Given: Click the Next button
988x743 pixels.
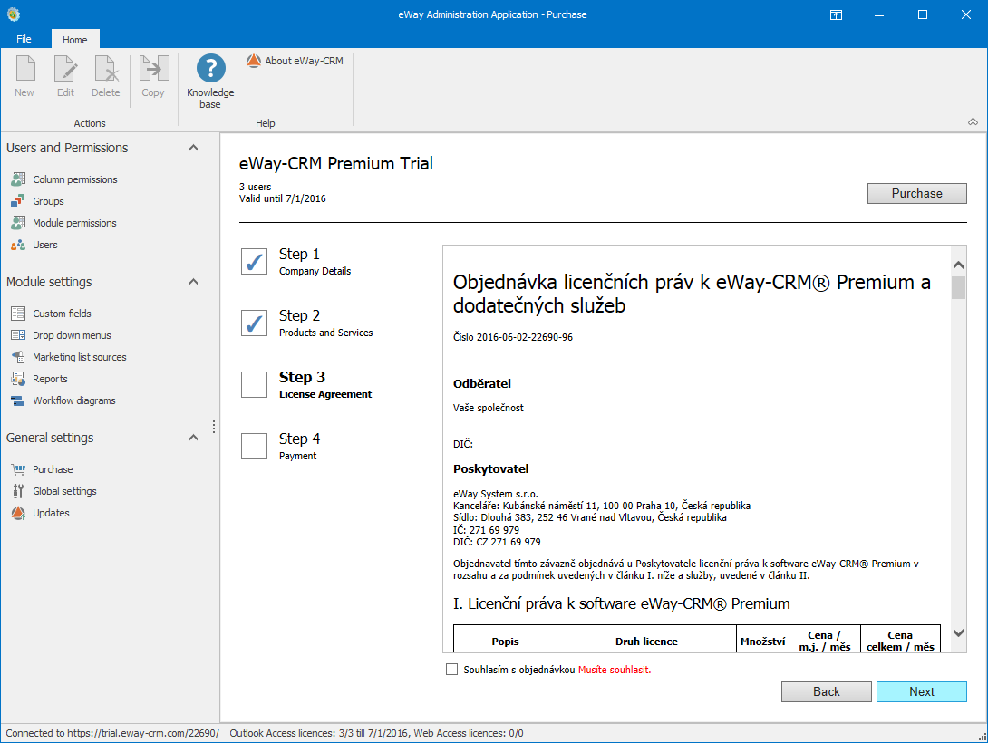Looking at the screenshot, I should click(921, 691).
